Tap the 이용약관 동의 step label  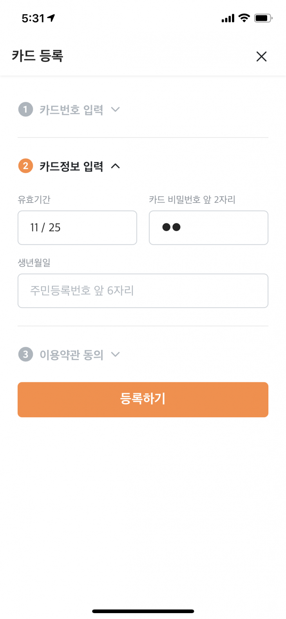71,355
